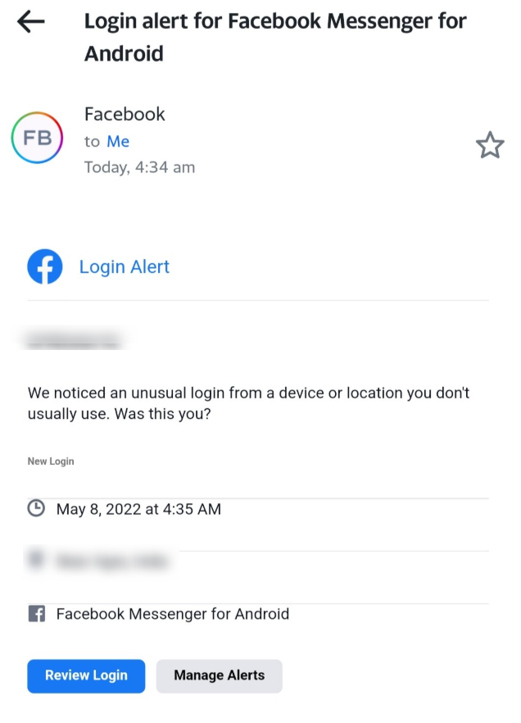Viewport: 521px width, 723px height.
Task: Open Manage Alerts
Action: tap(219, 675)
